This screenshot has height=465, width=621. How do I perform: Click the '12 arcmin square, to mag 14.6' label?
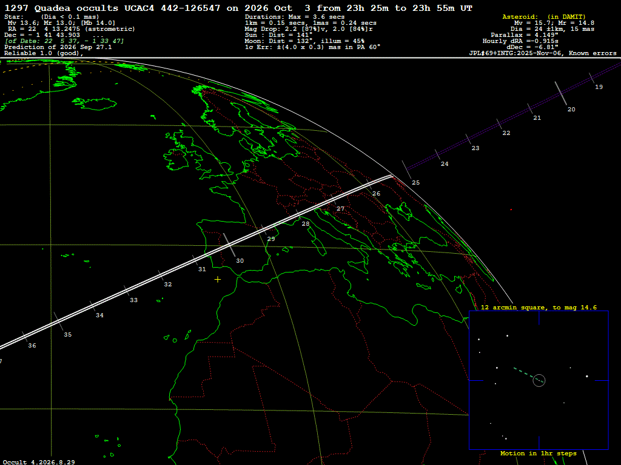click(539, 307)
